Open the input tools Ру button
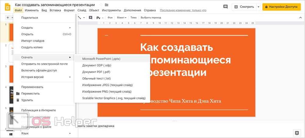 click(98, 18)
